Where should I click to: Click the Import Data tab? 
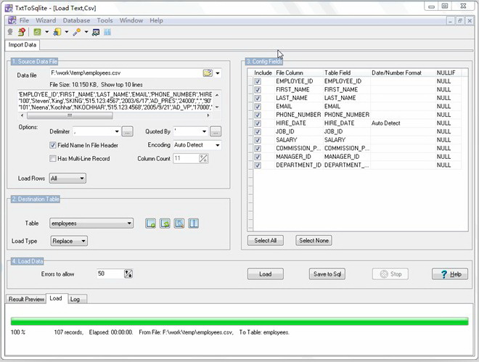(x=22, y=45)
